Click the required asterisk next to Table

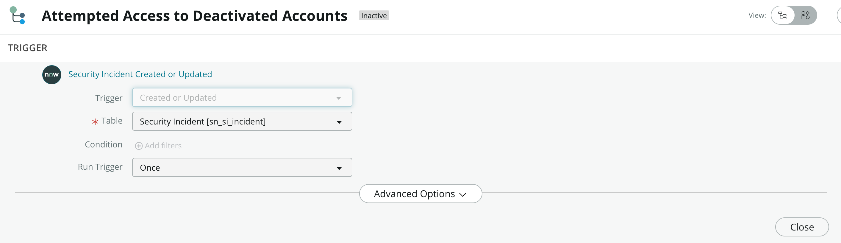[95, 122]
